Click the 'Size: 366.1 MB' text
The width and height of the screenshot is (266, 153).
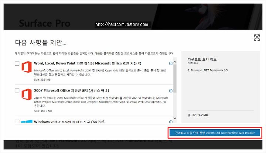[x=43, y=111]
